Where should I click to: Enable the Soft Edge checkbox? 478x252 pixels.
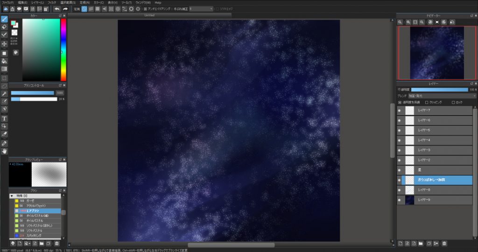click(x=217, y=9)
